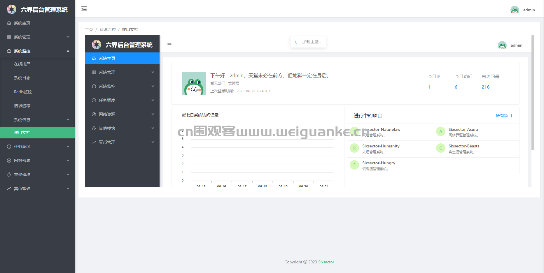Expand outer 冥币管理 chevron
The width and height of the screenshot is (544, 273).
click(68, 189)
